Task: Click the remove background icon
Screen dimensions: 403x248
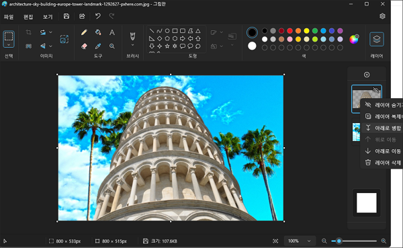Action: tap(28, 46)
